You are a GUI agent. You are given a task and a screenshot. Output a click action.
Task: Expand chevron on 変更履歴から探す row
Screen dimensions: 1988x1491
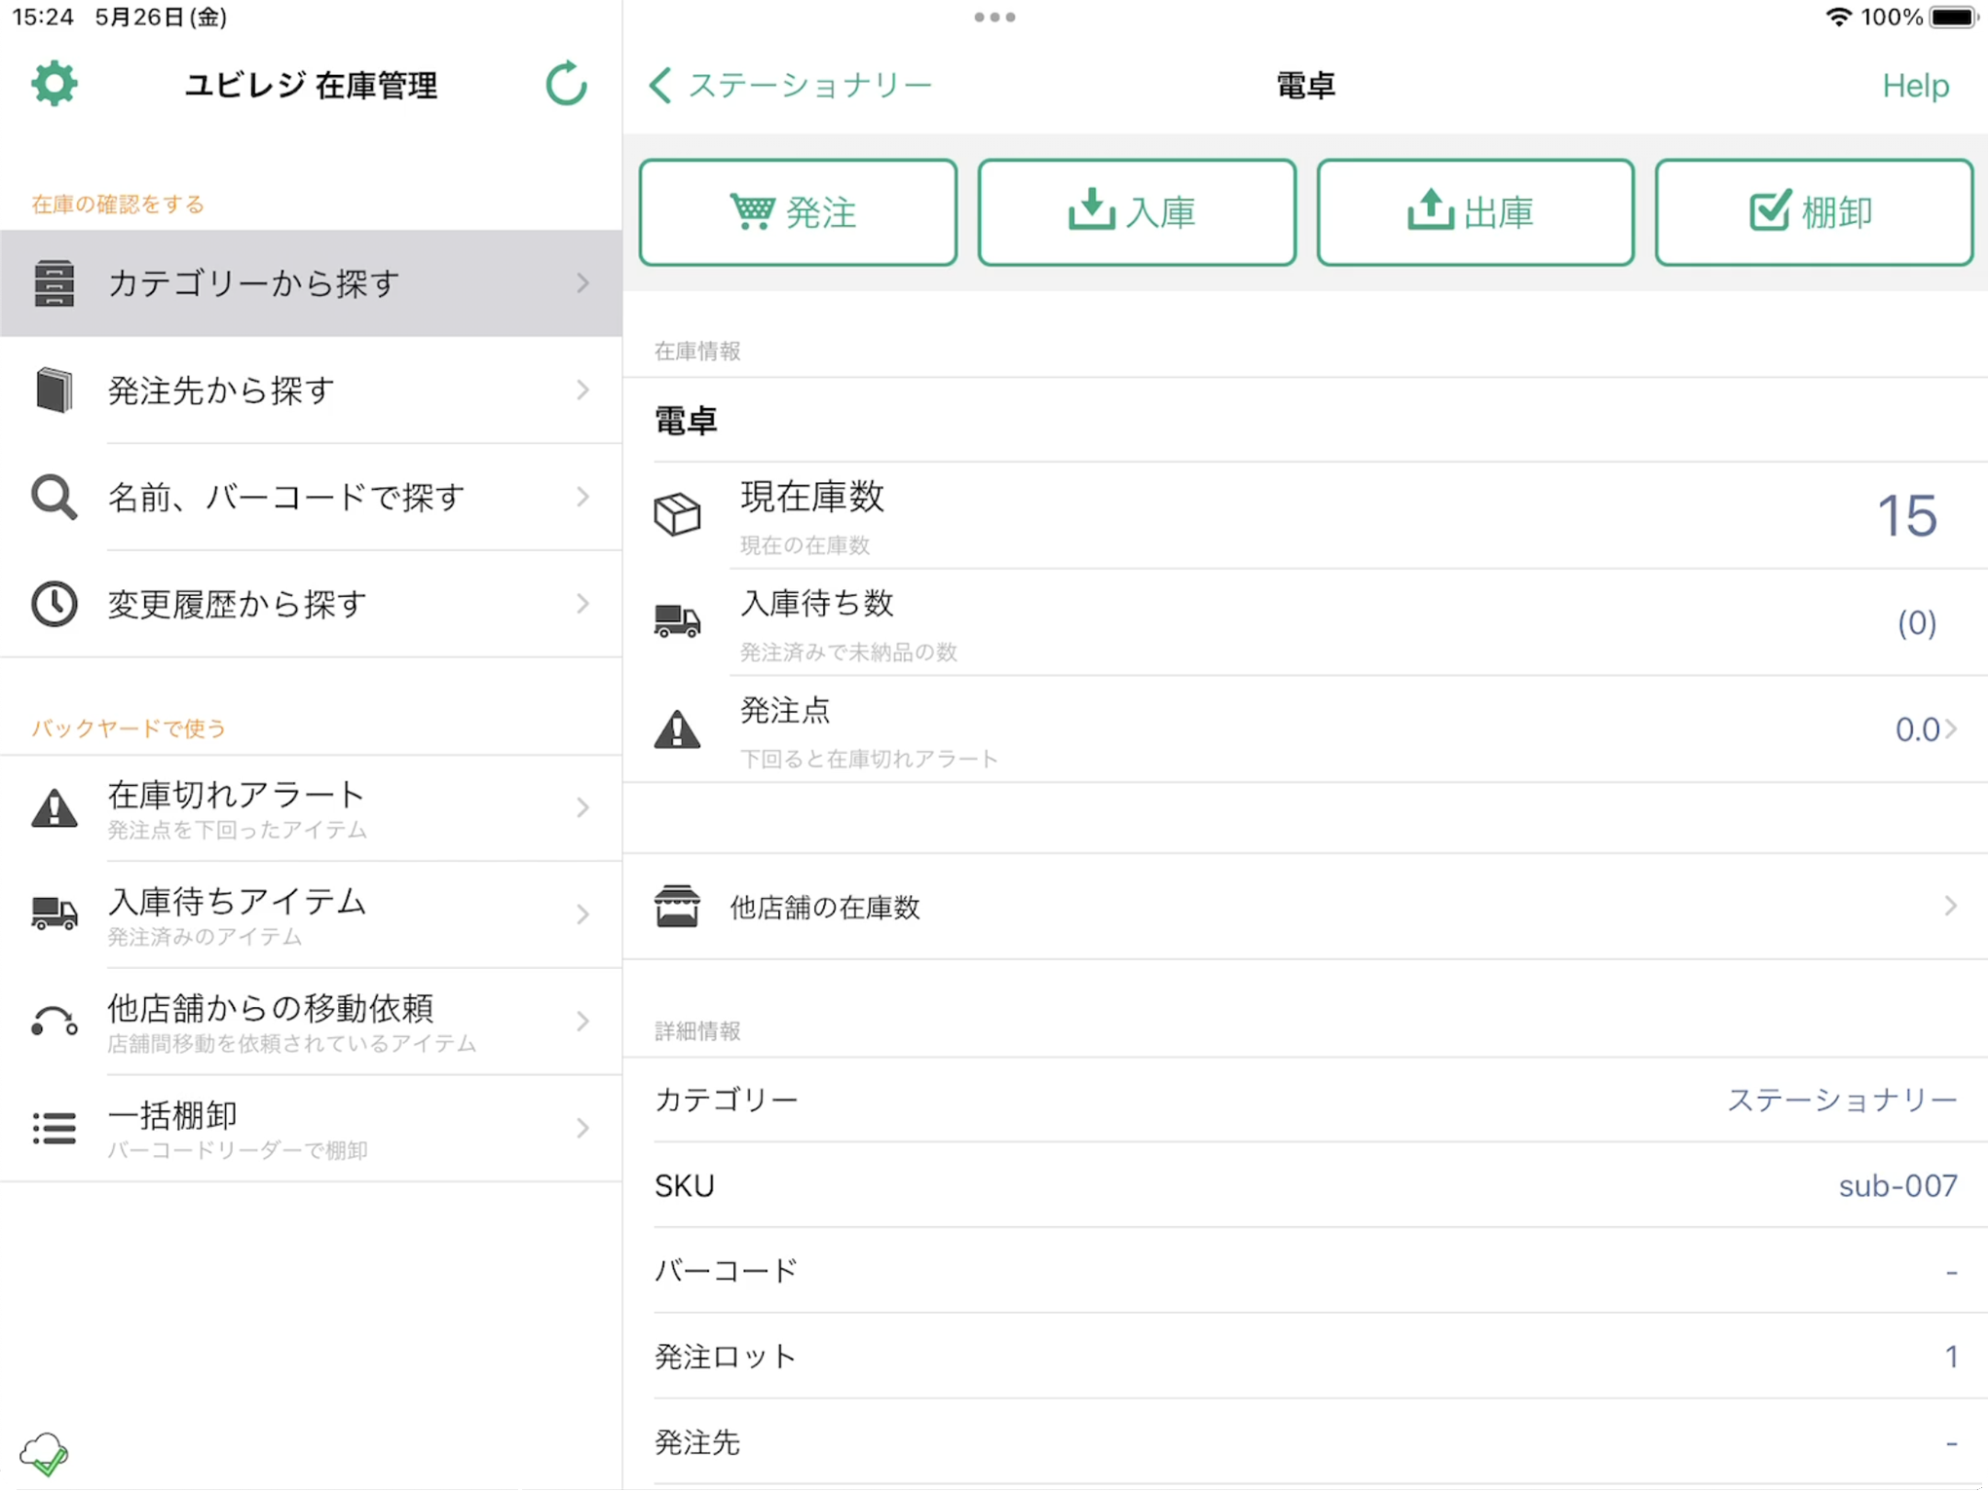pos(582,604)
